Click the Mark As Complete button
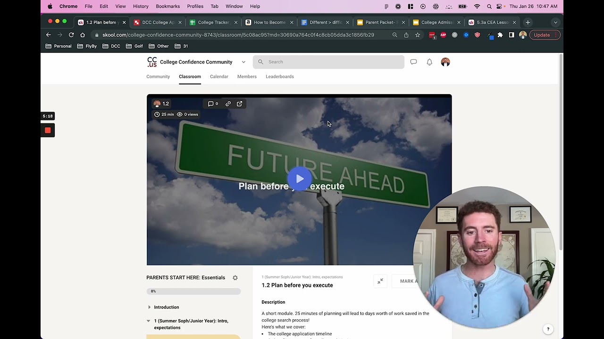Screen dimensions: 604x339 point(409,281)
